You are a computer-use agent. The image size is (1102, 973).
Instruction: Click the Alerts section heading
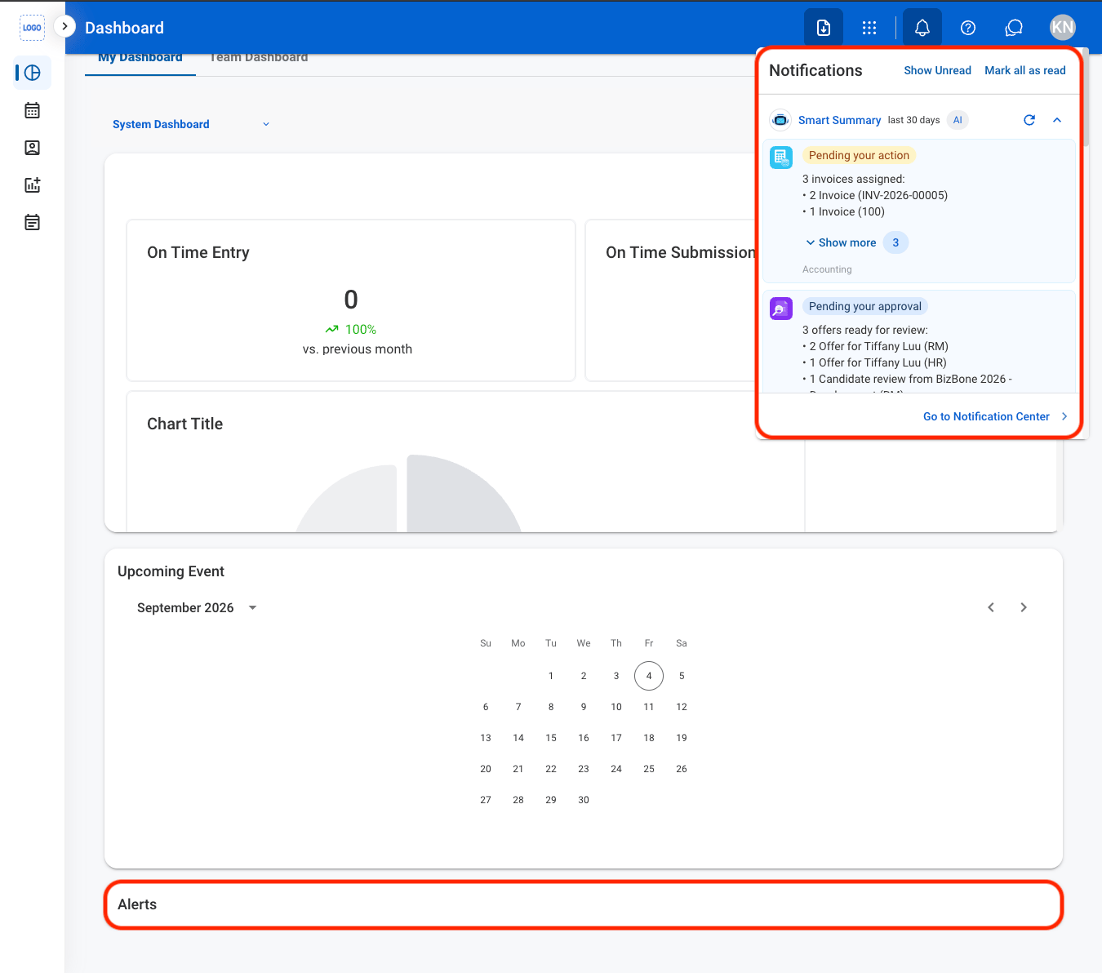pyautogui.click(x=137, y=904)
